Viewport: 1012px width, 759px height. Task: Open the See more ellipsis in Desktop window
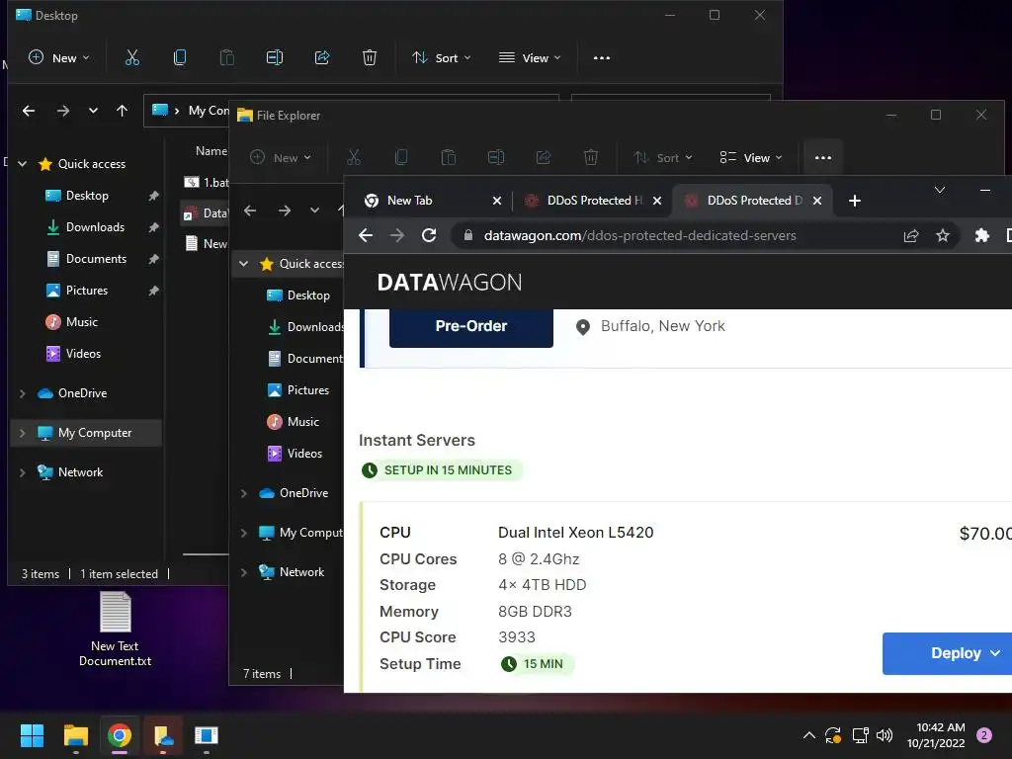602,58
